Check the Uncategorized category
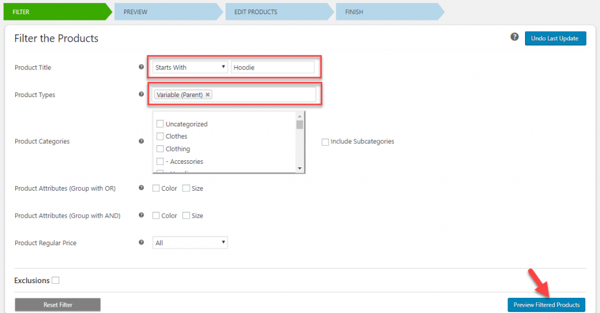600x313 pixels. click(x=160, y=124)
